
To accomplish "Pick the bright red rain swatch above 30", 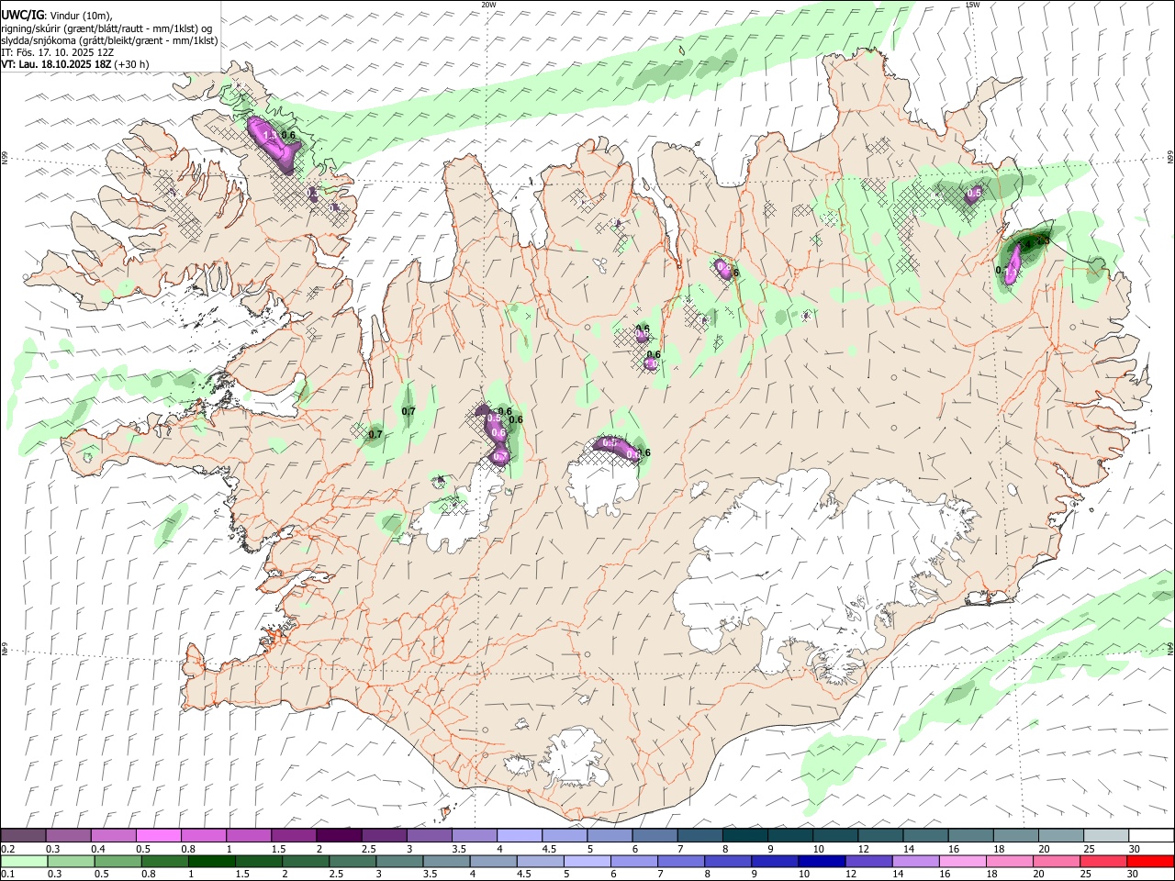I will pyautogui.click(x=1150, y=861).
